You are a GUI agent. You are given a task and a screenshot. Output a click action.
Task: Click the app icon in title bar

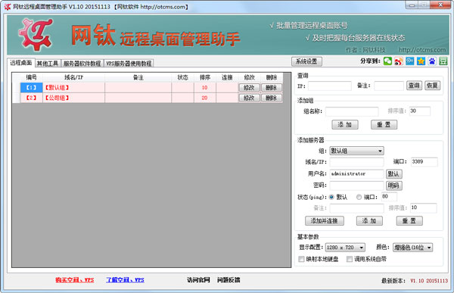point(8,6)
